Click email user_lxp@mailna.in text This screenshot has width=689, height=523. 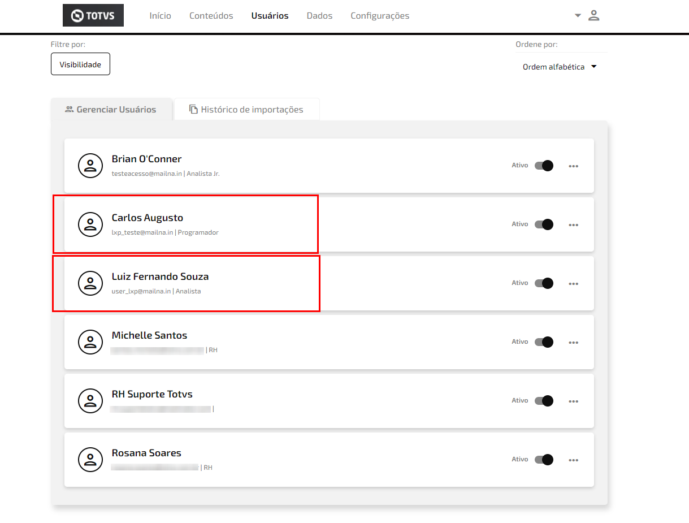click(x=141, y=291)
